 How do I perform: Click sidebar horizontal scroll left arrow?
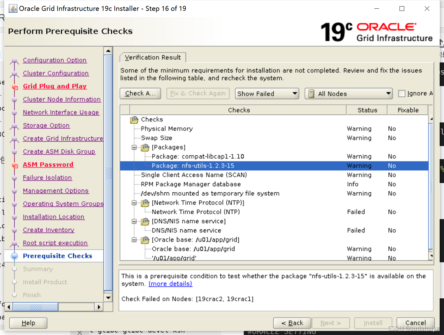pyautogui.click(x=9, y=307)
